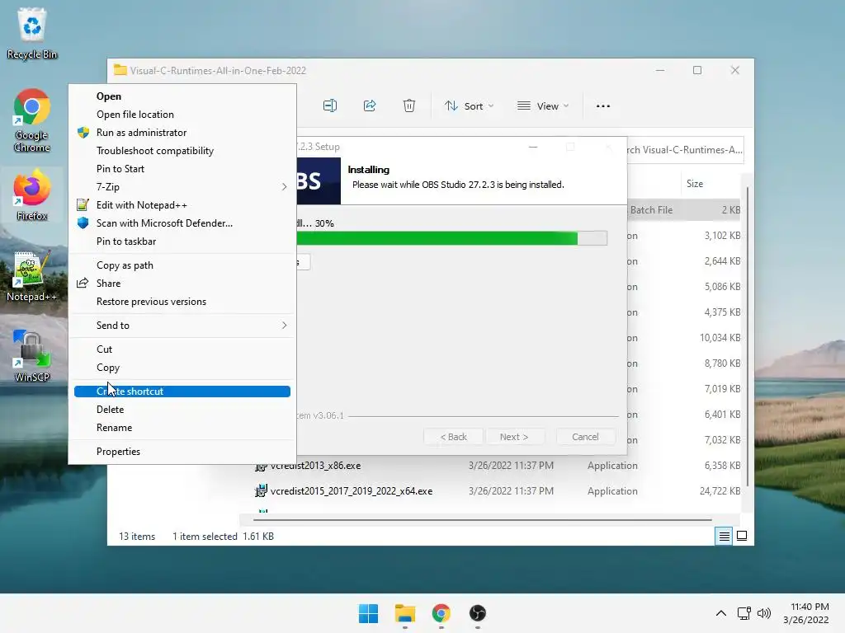
Task: Open taskbar clock 11:40 PM
Action: [805, 613]
